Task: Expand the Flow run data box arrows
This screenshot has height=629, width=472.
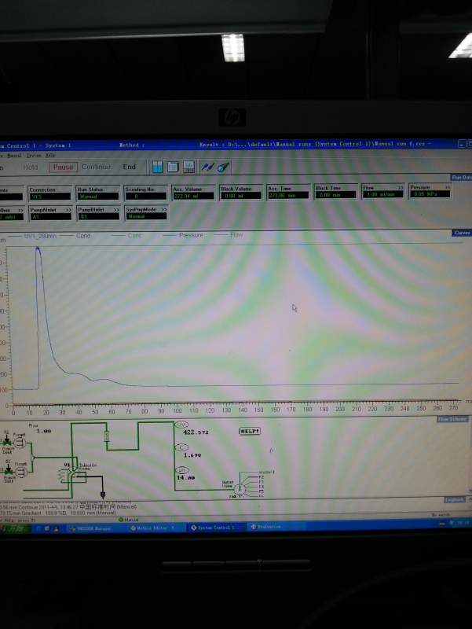Action: pyautogui.click(x=401, y=188)
